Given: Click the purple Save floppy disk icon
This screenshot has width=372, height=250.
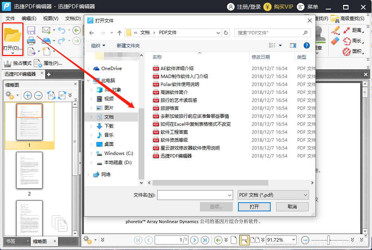Looking at the screenshot, I should [x=31, y=30].
